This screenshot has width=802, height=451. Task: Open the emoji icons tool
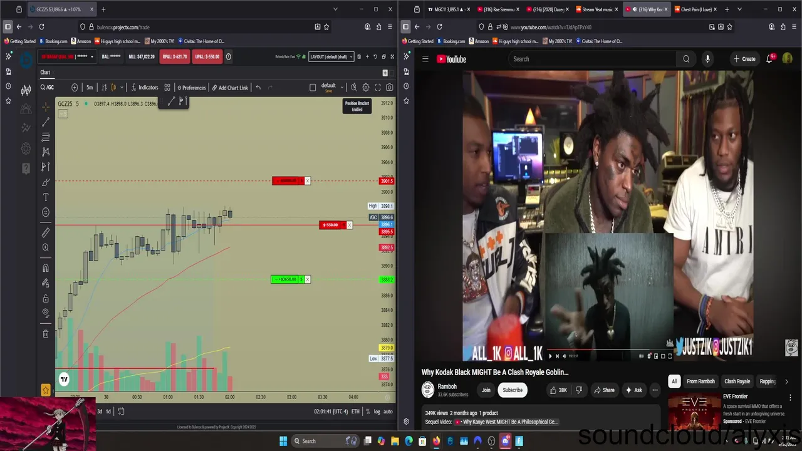pyautogui.click(x=46, y=212)
